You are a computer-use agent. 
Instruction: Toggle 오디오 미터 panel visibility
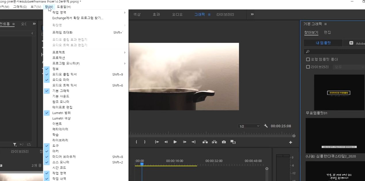click(x=86, y=80)
